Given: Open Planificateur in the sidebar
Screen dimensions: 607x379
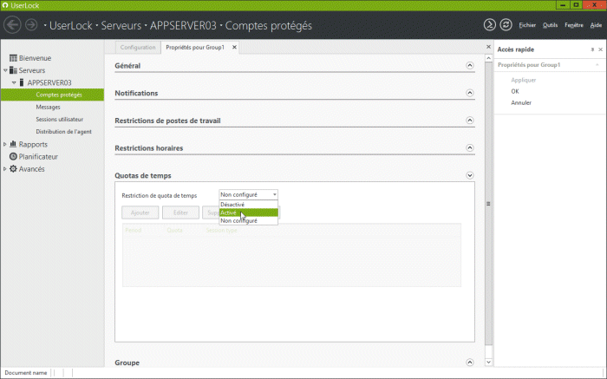Looking at the screenshot, I should pos(38,157).
